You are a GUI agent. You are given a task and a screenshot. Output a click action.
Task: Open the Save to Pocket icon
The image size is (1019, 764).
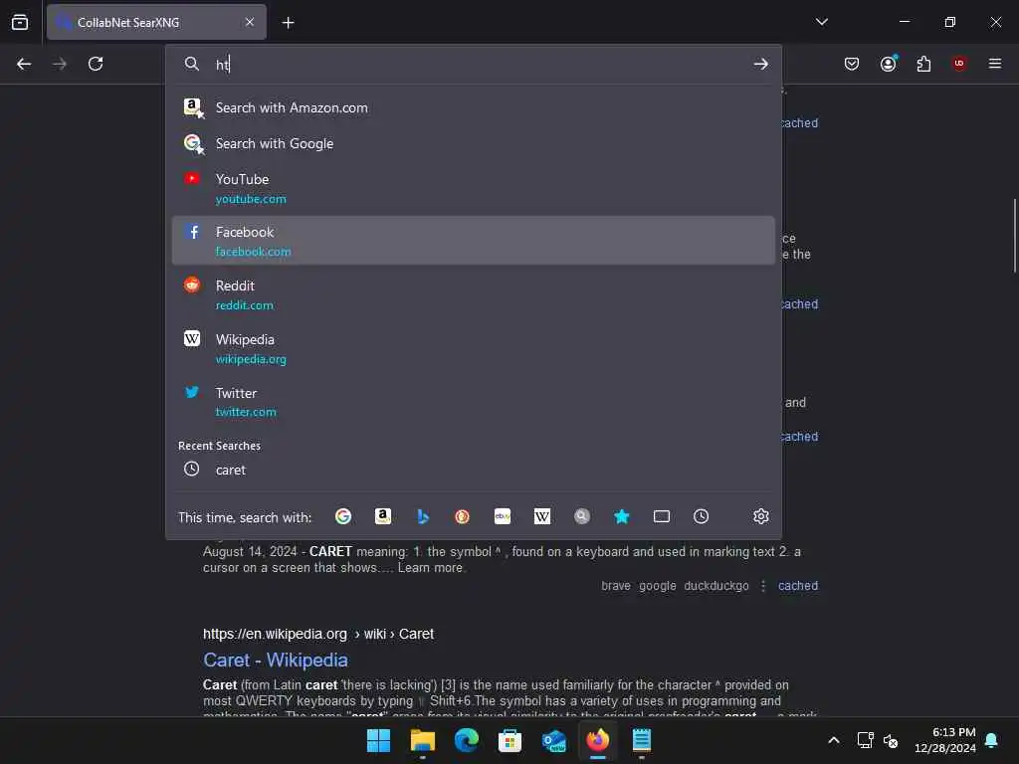point(852,64)
